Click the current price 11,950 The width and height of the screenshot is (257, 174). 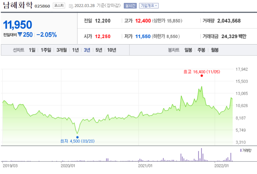pos(18,25)
